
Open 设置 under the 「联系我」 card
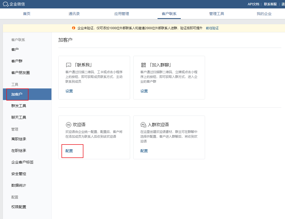click(69, 91)
